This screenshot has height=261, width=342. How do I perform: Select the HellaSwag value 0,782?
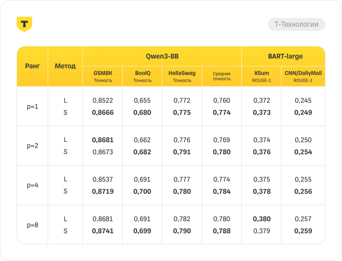182,219
